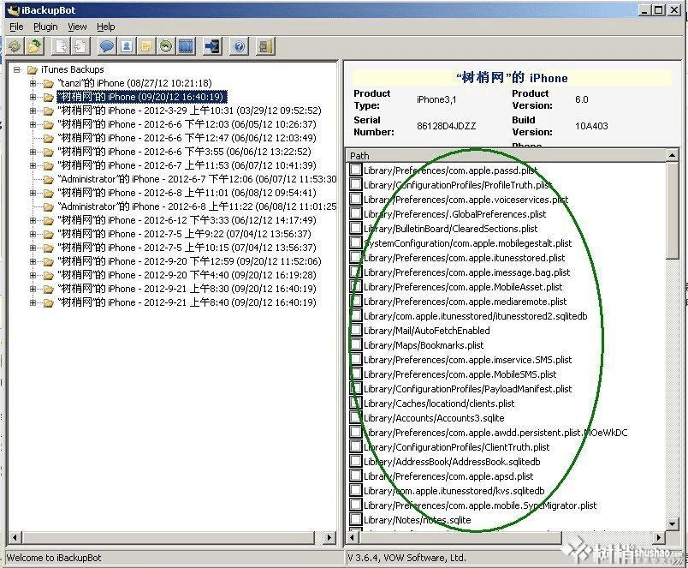The width and height of the screenshot is (688, 568).
Task: Click the folder icon for the Administrator 06/07/12 backup
Action: coord(48,179)
